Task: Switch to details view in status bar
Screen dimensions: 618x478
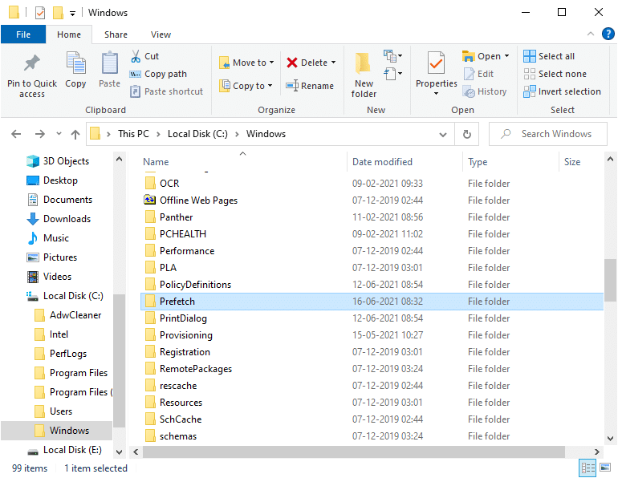Action: pos(587,468)
